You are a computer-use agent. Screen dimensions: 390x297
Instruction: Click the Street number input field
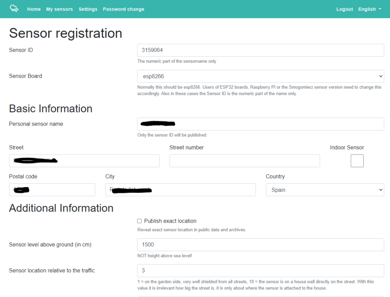point(245,161)
